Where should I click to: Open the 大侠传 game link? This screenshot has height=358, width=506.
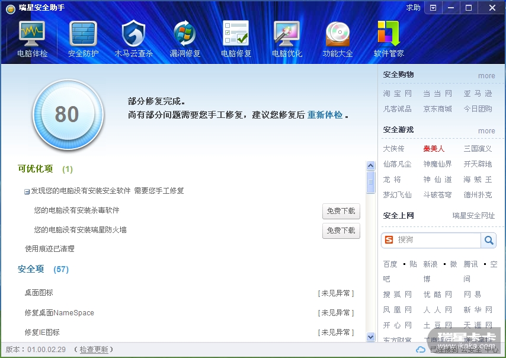click(x=393, y=149)
